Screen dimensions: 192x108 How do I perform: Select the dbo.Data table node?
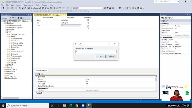point(16,47)
